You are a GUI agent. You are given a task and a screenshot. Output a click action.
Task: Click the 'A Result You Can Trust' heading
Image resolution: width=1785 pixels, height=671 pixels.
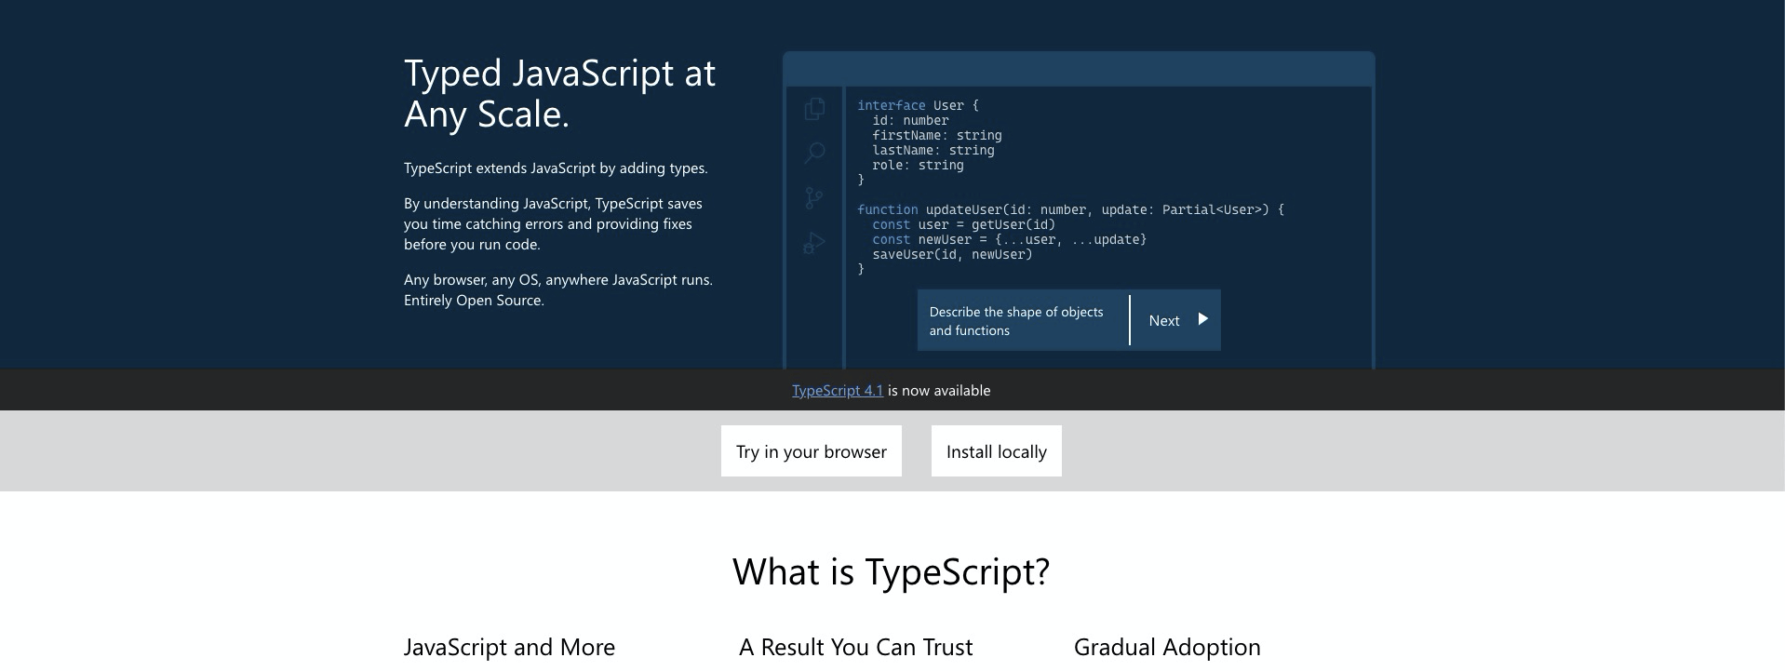[856, 647]
